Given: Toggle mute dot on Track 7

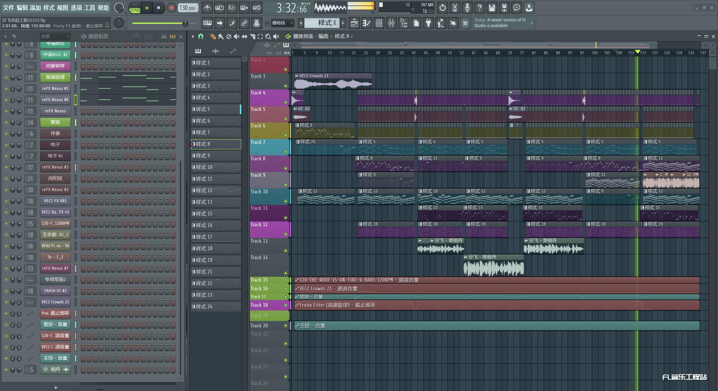Looking at the screenshot, I should tap(285, 152).
